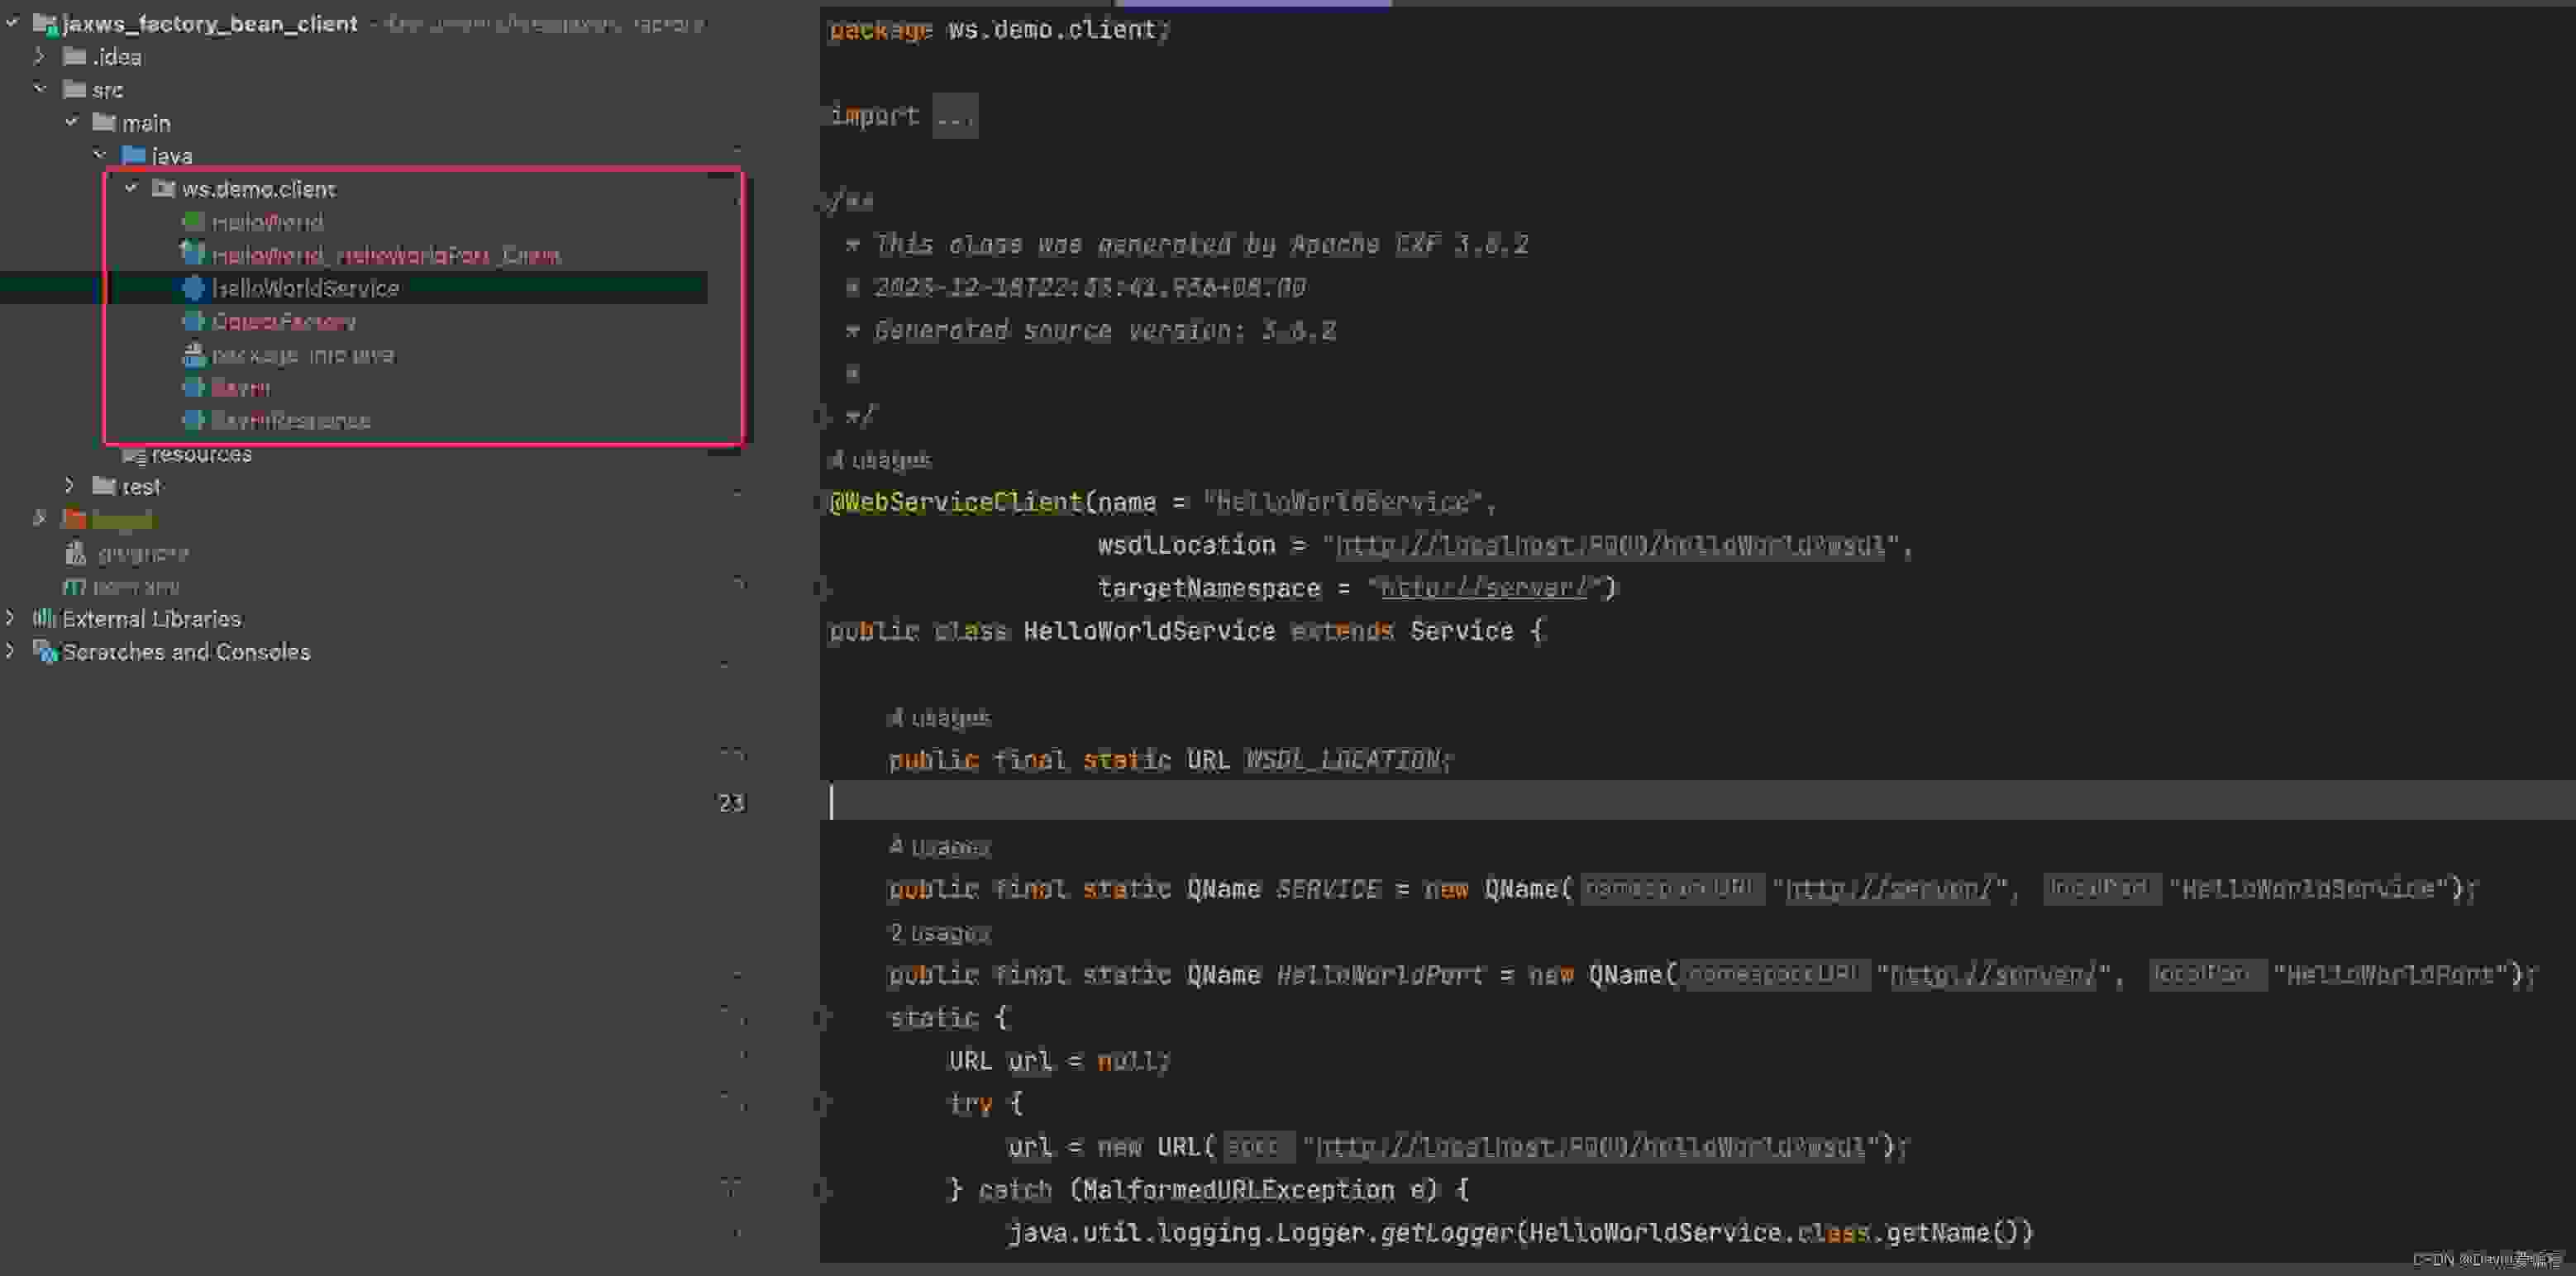Select package-info.java in the project tree

[303, 355]
